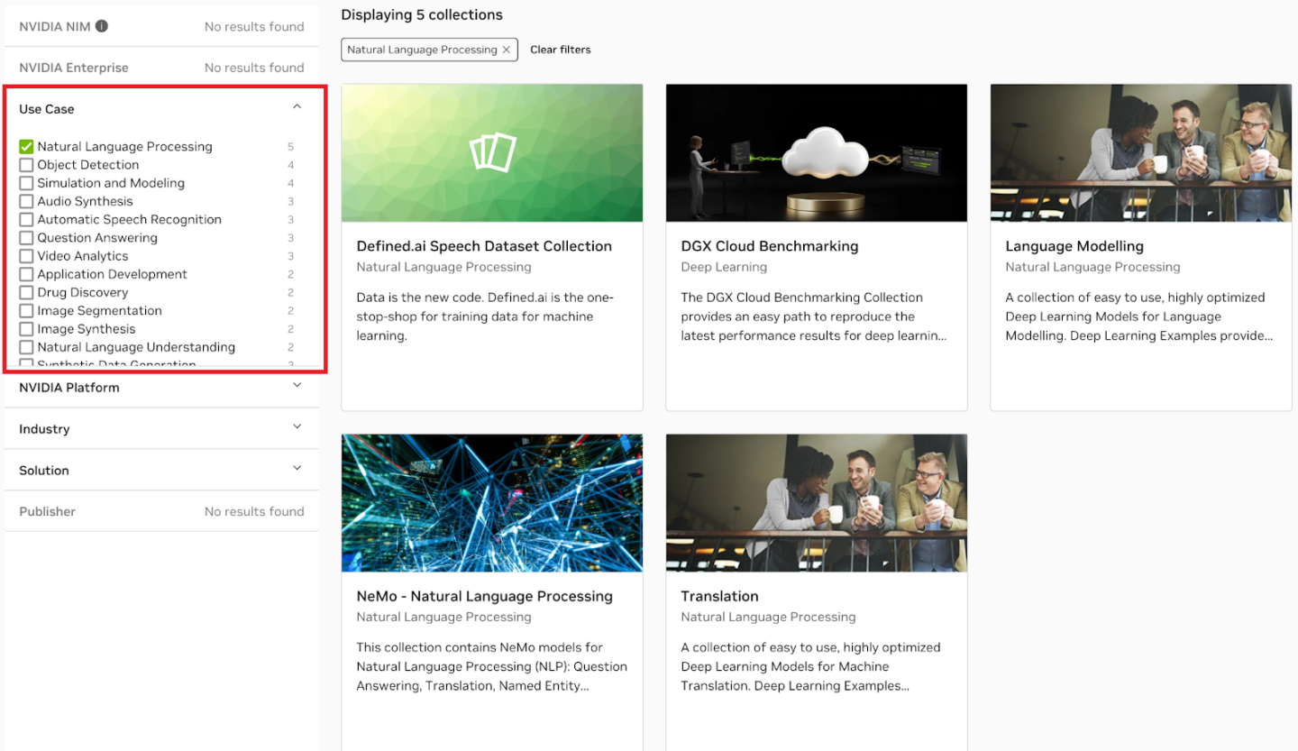Tick Natural Language Understanding checkbox
1298x751 pixels.
point(26,347)
